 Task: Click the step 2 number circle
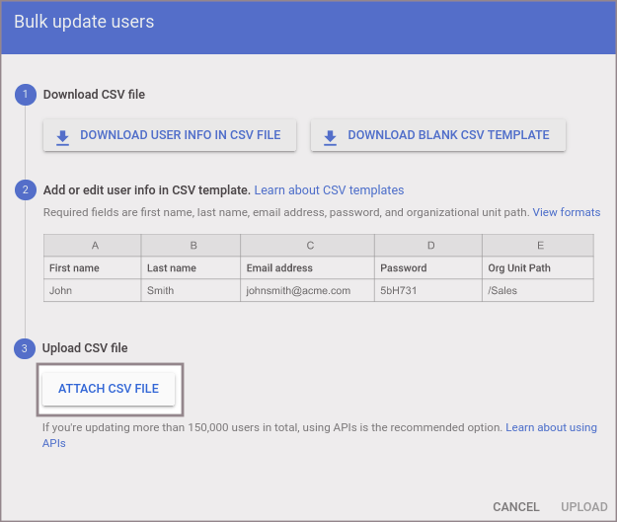pyautogui.click(x=25, y=190)
